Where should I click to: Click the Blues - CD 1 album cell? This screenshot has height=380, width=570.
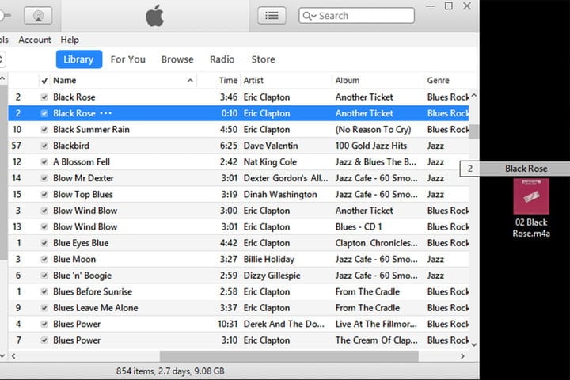[x=359, y=226]
